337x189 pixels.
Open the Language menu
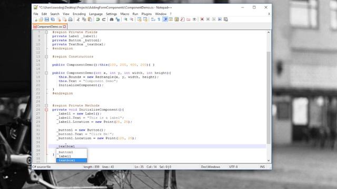[96, 14]
